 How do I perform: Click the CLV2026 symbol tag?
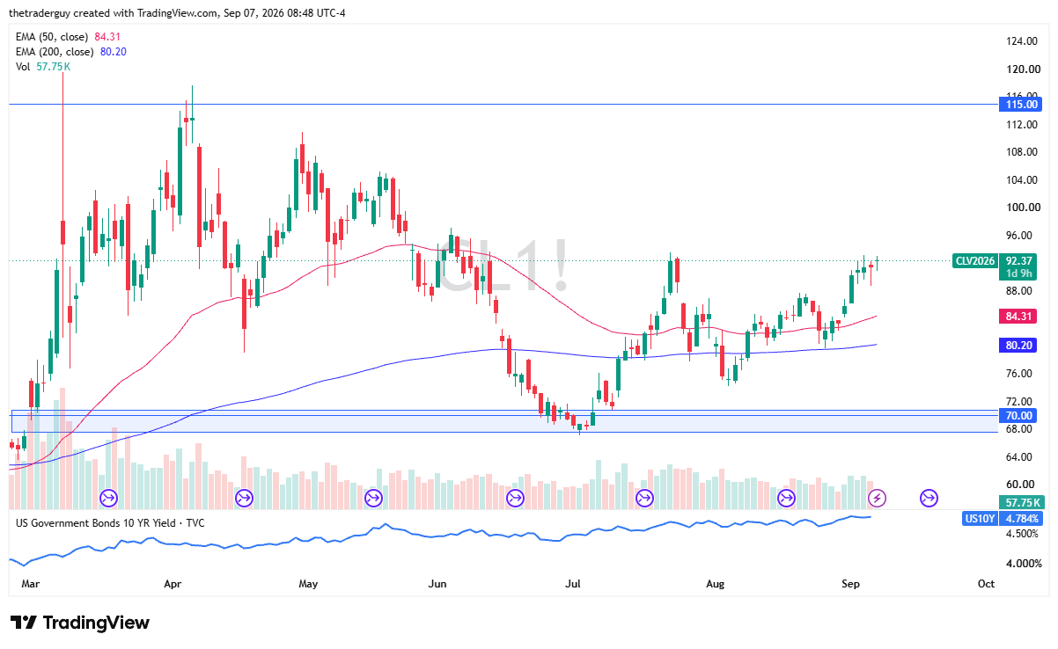click(975, 260)
